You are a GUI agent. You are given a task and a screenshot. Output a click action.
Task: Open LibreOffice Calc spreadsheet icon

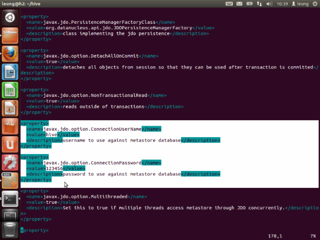click(x=10, y=90)
